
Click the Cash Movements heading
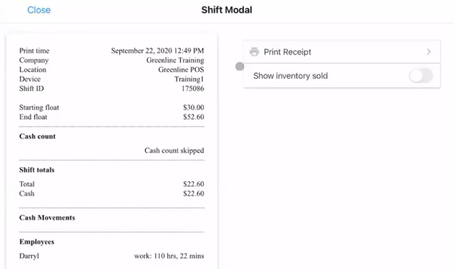pos(47,218)
